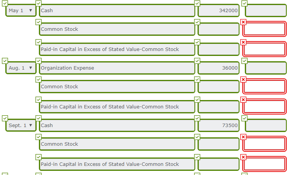299x175 pixels.
Task: Click red X icon on May 1 Common Stock credit
Action: pyautogui.click(x=244, y=22)
